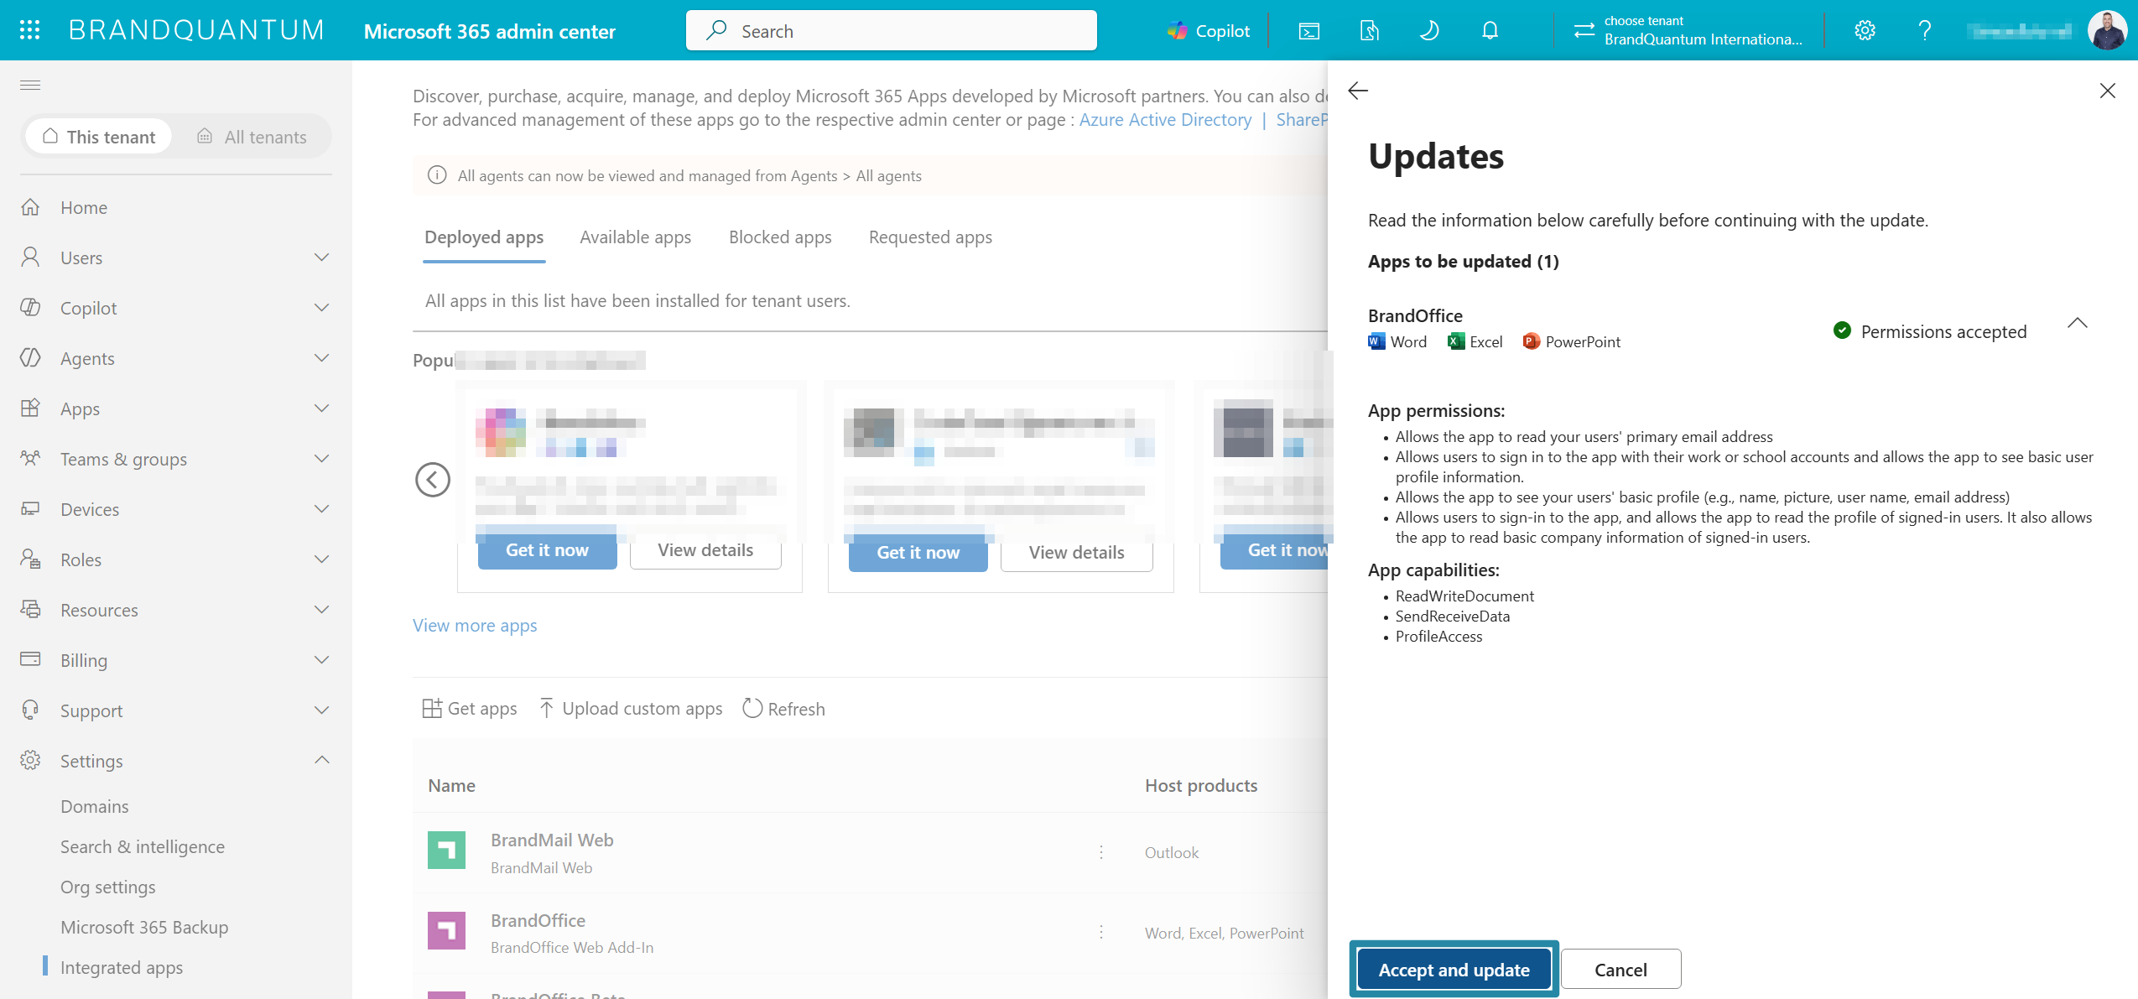Click the Word icon under BrandOffice
This screenshot has width=2138, height=999.
click(x=1376, y=341)
